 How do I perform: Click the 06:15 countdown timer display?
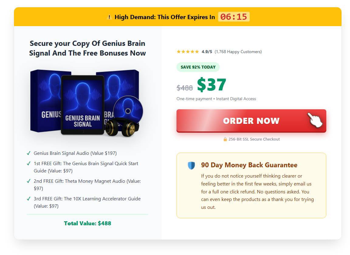(233, 17)
